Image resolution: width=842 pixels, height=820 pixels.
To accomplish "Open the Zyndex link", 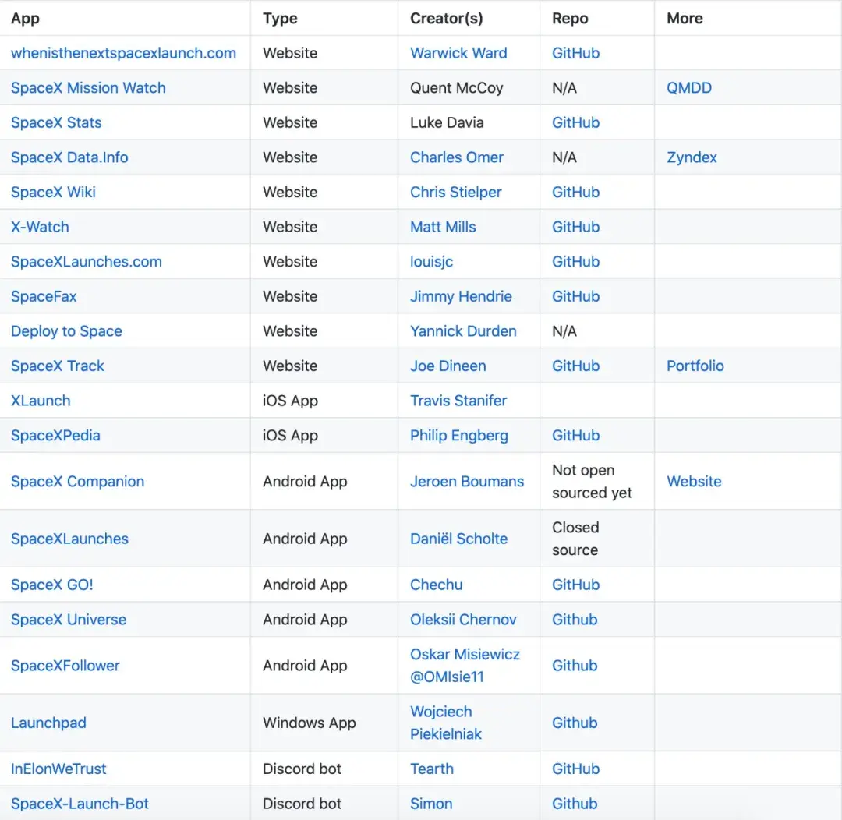I will [692, 157].
